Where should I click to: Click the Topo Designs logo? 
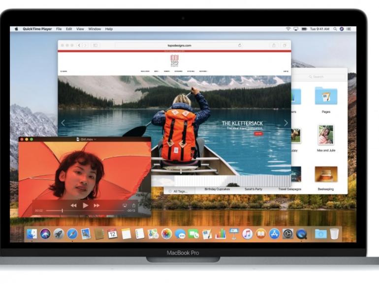coord(174,61)
